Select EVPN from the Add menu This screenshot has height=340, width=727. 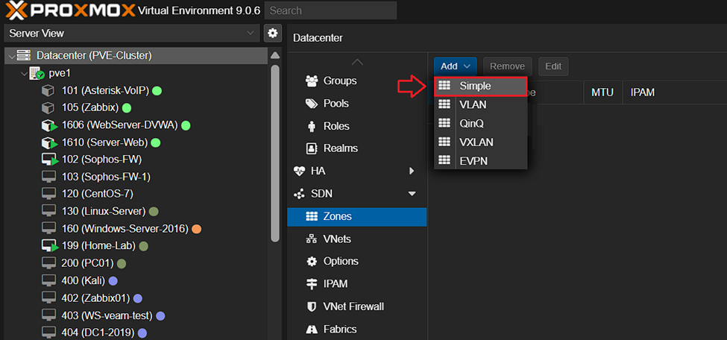(473, 160)
